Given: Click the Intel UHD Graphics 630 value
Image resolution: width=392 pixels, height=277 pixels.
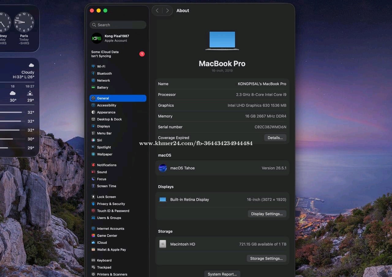Looking at the screenshot, I should [257, 105].
